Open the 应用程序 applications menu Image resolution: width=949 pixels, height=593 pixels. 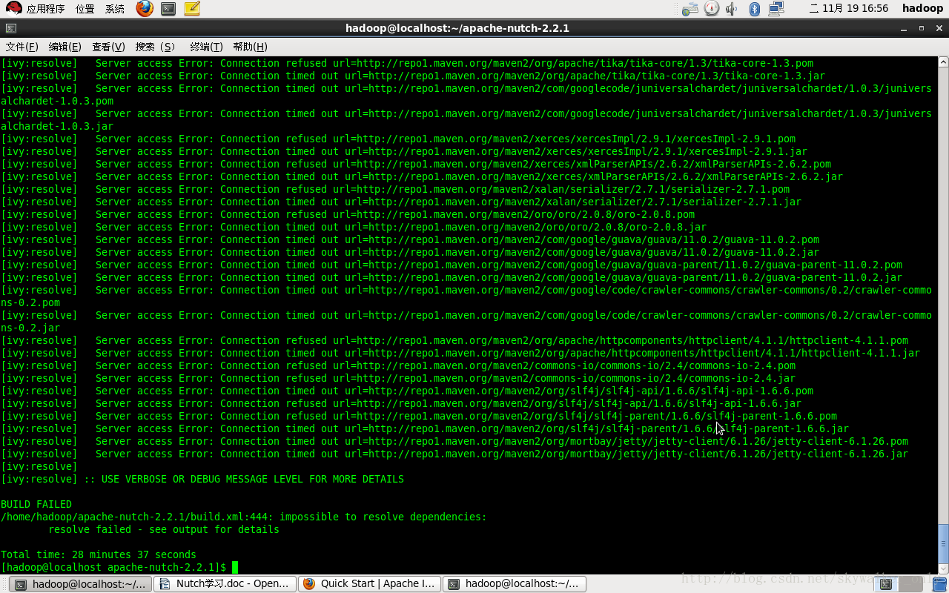tap(45, 9)
